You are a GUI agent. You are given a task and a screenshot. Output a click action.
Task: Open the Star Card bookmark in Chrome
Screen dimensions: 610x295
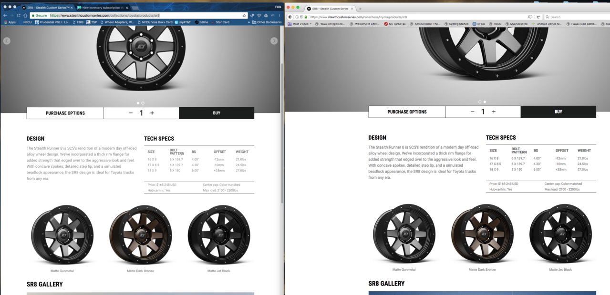coord(220,22)
